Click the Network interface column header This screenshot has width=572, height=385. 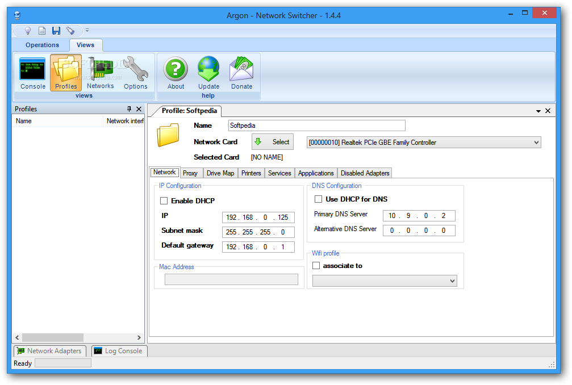click(124, 121)
